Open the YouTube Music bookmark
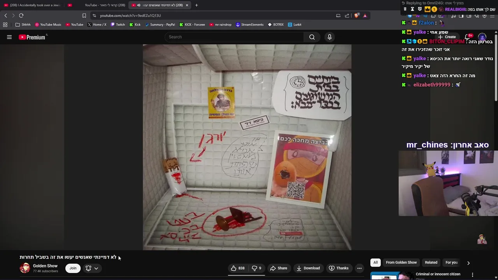This screenshot has height=280, width=498. (48, 24)
